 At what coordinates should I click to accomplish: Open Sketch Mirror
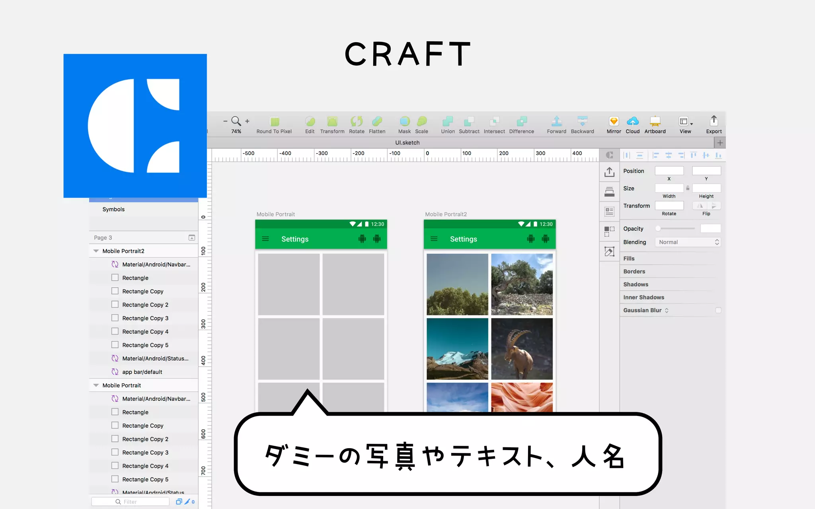(x=614, y=121)
